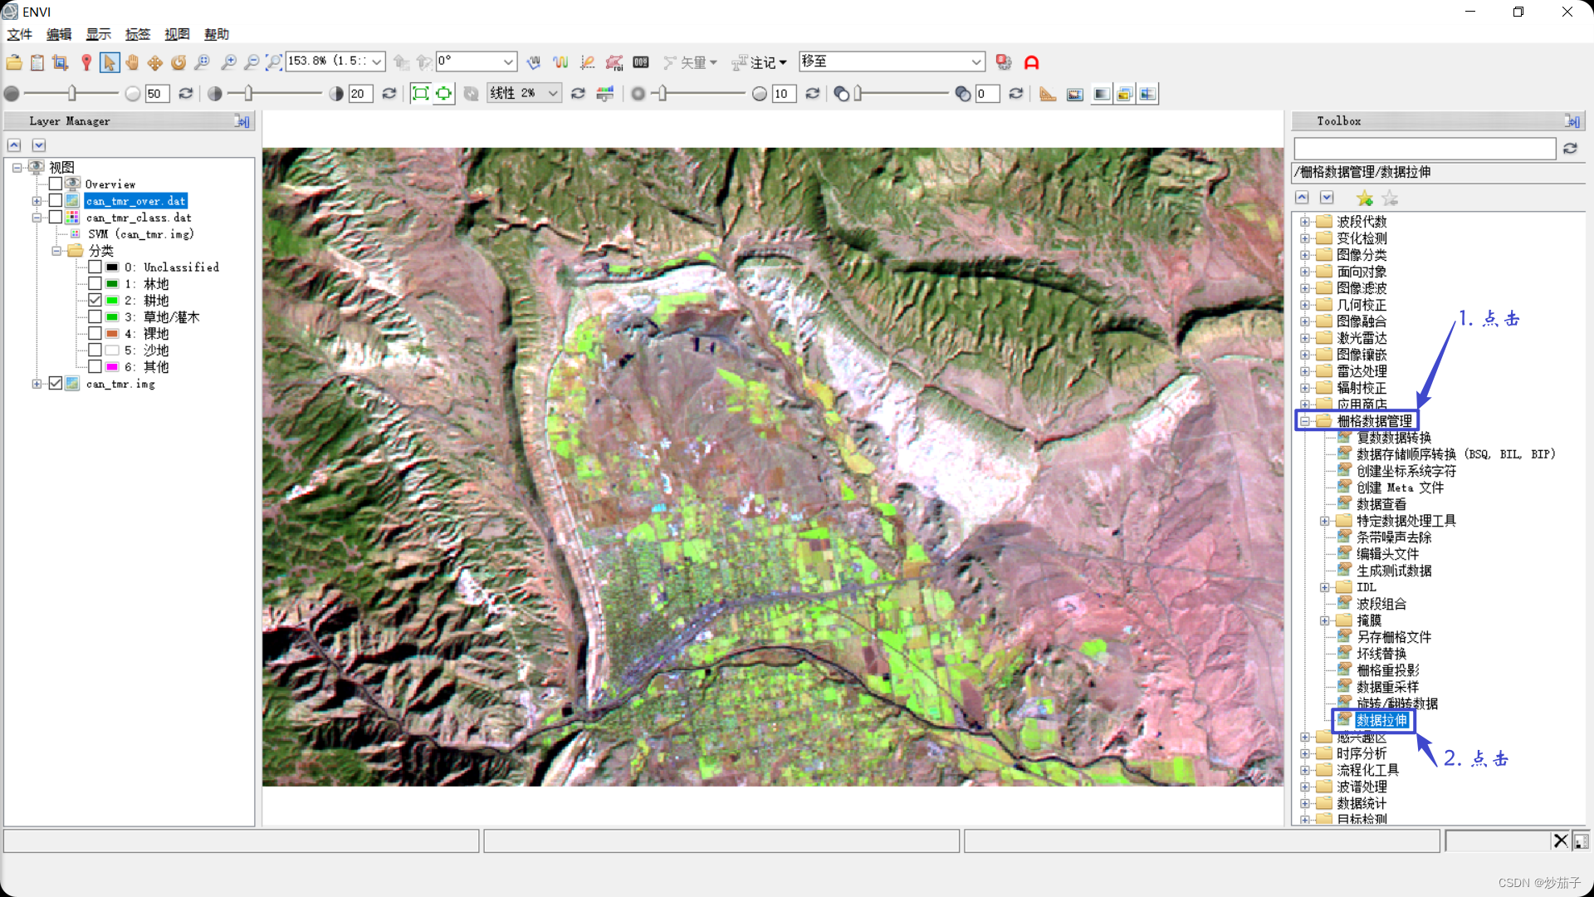Click the zoom in magnifier icon
This screenshot has width=1594, height=897.
pyautogui.click(x=228, y=62)
